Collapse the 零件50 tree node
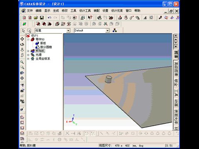Viewport: 199px width, 149px height. tap(28, 40)
